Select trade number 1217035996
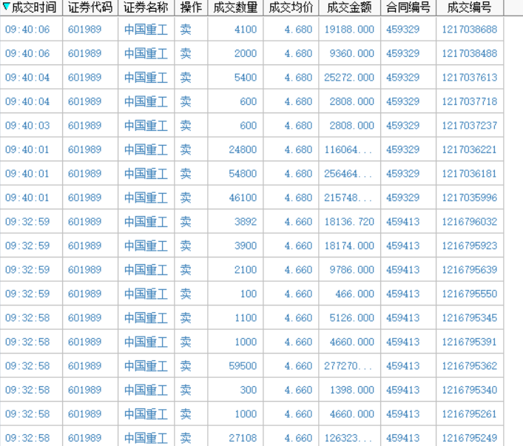This screenshot has height=446, width=523. pyautogui.click(x=470, y=197)
